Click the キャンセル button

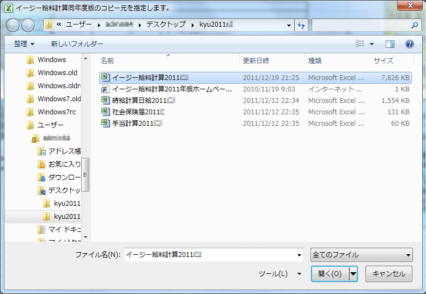coord(388,274)
